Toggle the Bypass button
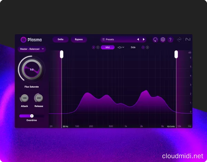This screenshot has width=207, height=162. [x=79, y=39]
